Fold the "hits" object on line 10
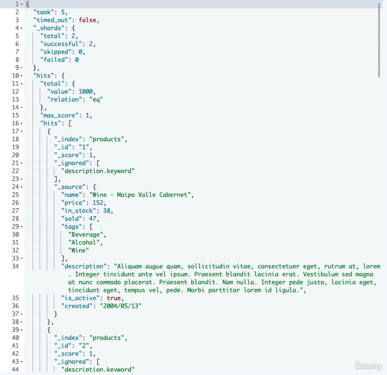Viewport: 387px width, 375px height. (x=21, y=75)
